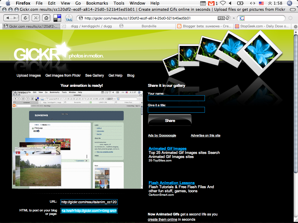The image size is (298, 223).
Task: Click Advertise on this site link
Action: pyautogui.click(x=205, y=135)
